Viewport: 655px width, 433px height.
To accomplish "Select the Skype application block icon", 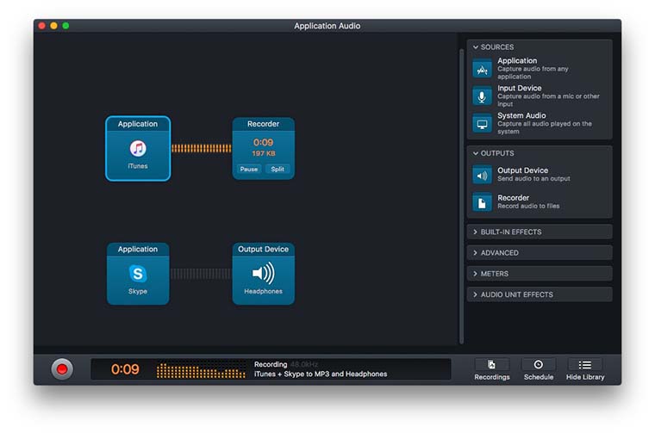I will click(x=138, y=274).
